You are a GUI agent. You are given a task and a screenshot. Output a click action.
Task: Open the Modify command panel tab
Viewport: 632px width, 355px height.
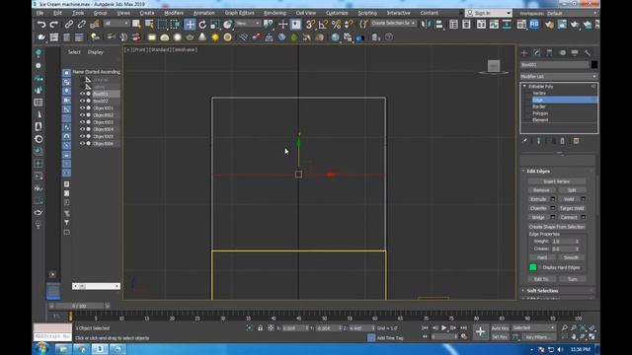(536, 52)
